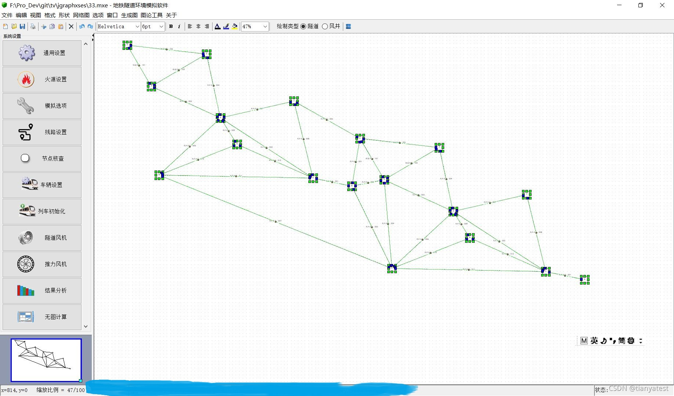This screenshot has height=396, width=674.
Task: Open a file with the folder icon
Action: (14, 26)
